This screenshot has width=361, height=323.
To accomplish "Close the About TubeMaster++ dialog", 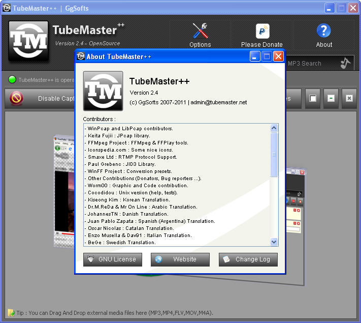I will click(x=278, y=56).
